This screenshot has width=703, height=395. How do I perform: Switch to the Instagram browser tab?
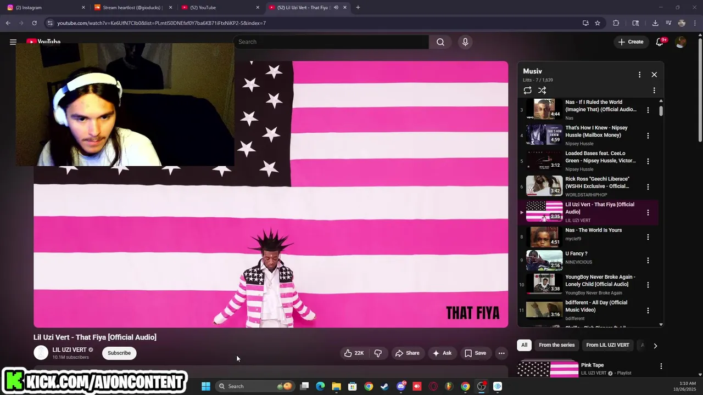45,8
